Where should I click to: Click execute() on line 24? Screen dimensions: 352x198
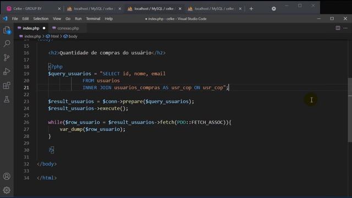pyautogui.click(x=114, y=108)
